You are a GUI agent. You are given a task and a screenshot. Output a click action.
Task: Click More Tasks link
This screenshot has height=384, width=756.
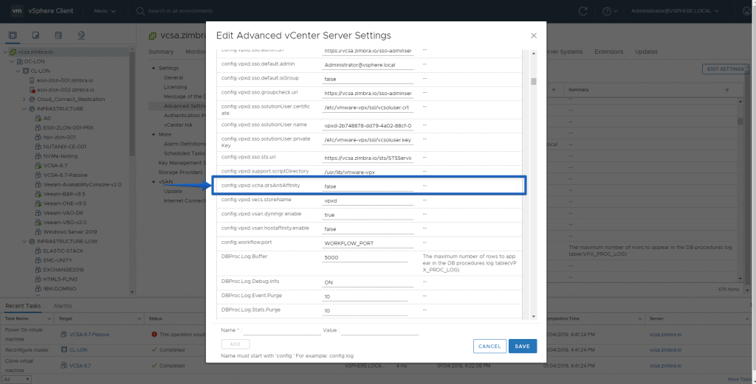(x=740, y=379)
